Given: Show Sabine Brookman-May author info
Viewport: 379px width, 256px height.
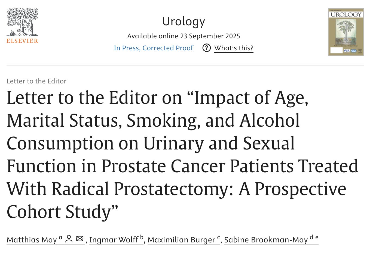Looking at the screenshot, I should click(x=266, y=240).
